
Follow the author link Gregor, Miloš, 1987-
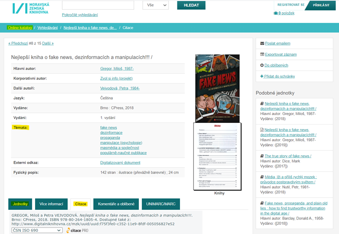117,69
